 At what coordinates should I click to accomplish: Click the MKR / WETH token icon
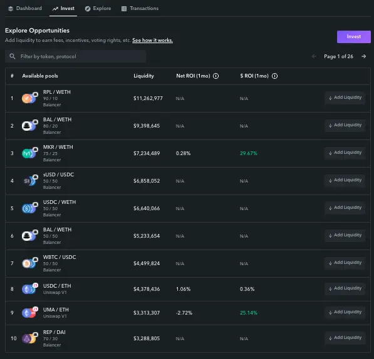[30, 153]
